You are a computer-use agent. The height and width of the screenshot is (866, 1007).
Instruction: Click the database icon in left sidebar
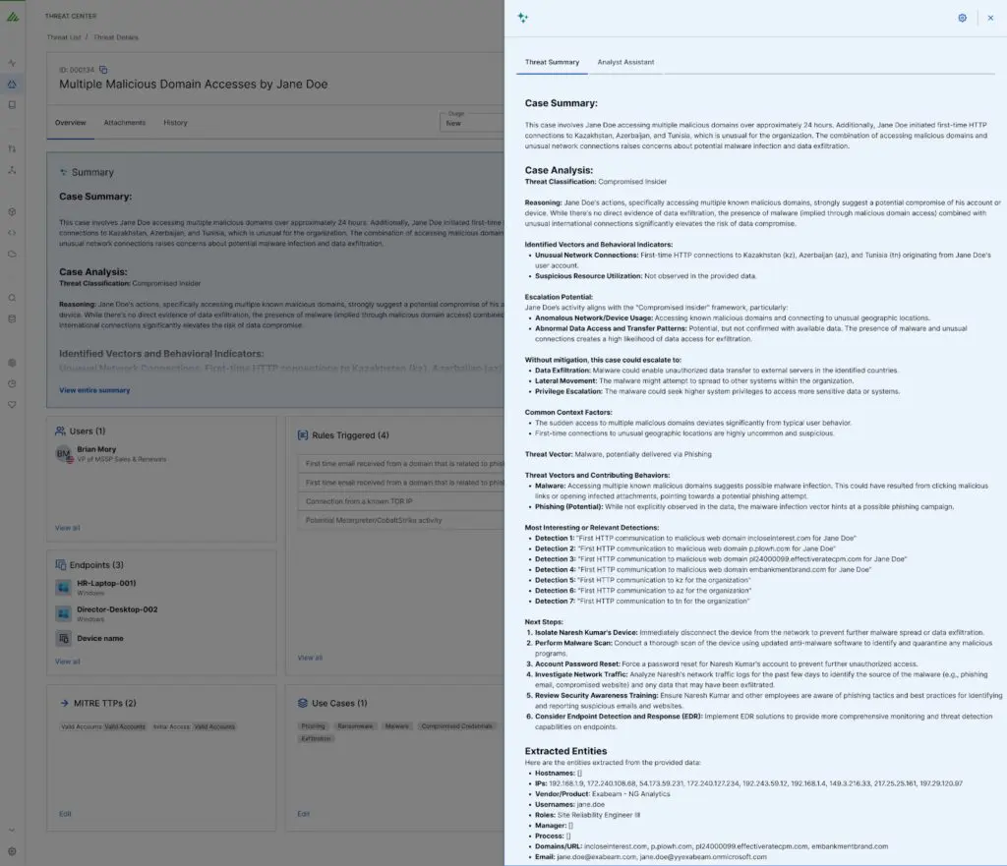12,318
